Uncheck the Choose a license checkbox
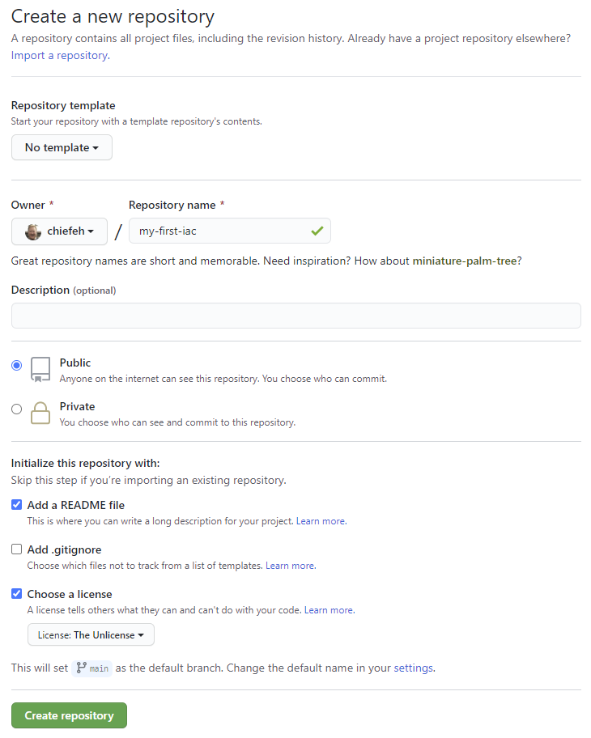 (x=17, y=594)
